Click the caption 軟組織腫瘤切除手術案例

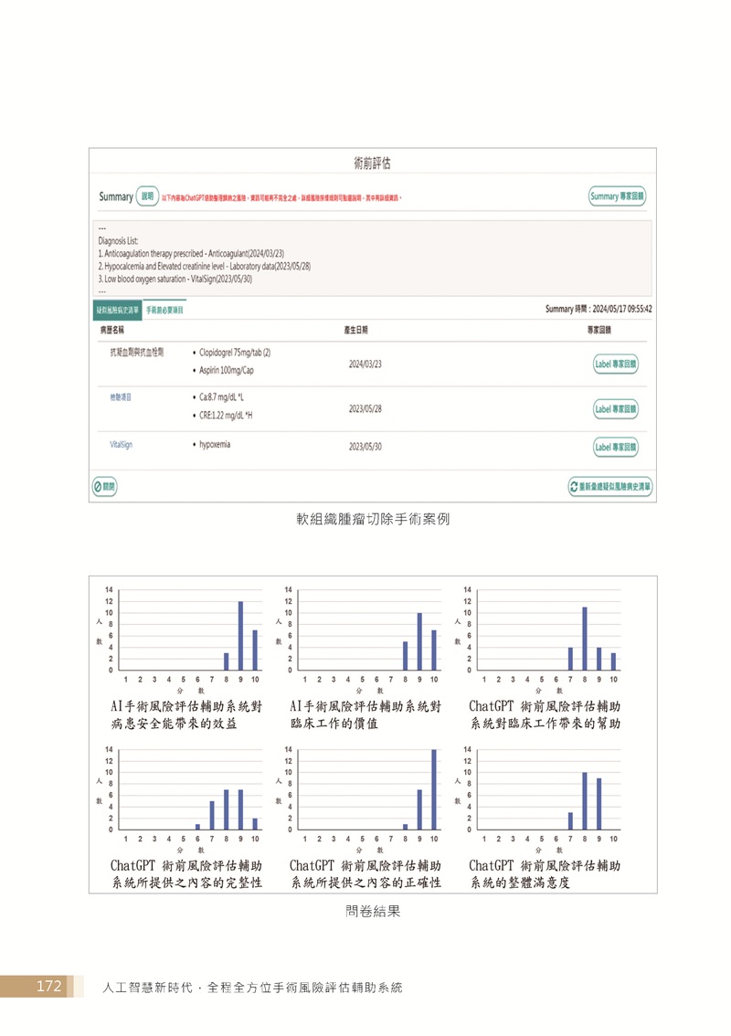pos(373,519)
